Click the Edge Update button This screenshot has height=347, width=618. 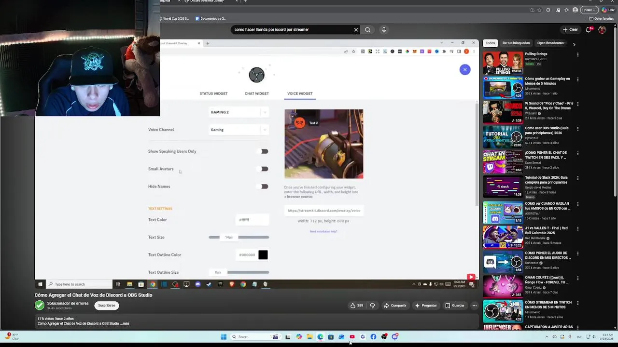coord(589,10)
